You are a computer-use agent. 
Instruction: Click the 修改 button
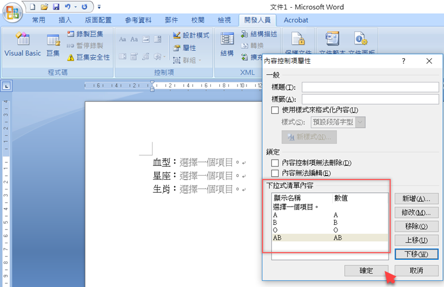click(417, 213)
